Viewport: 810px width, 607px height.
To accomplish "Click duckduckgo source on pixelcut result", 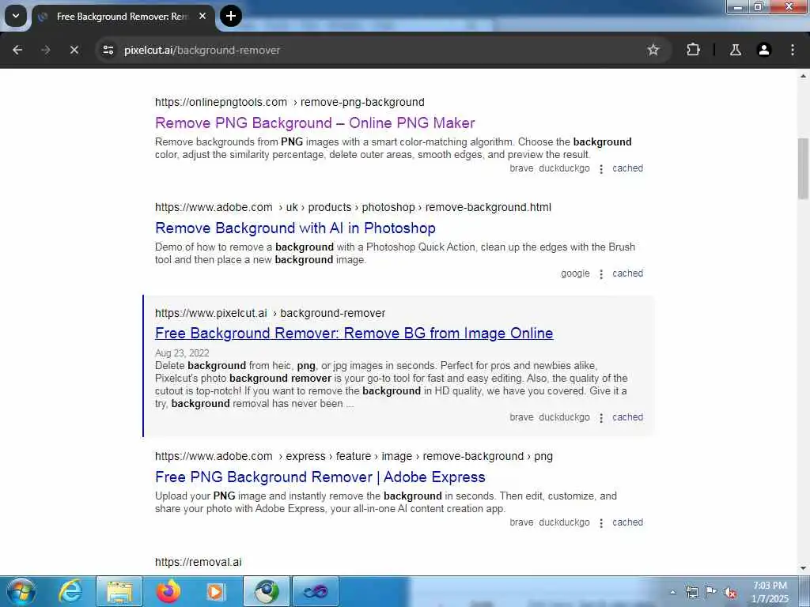I will (x=564, y=417).
